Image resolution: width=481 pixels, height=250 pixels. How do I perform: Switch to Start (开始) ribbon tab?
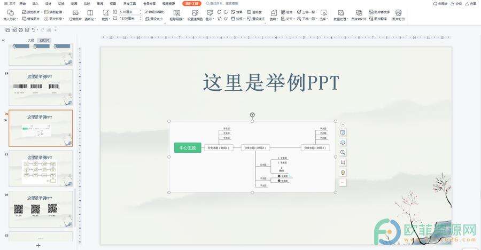(22, 4)
